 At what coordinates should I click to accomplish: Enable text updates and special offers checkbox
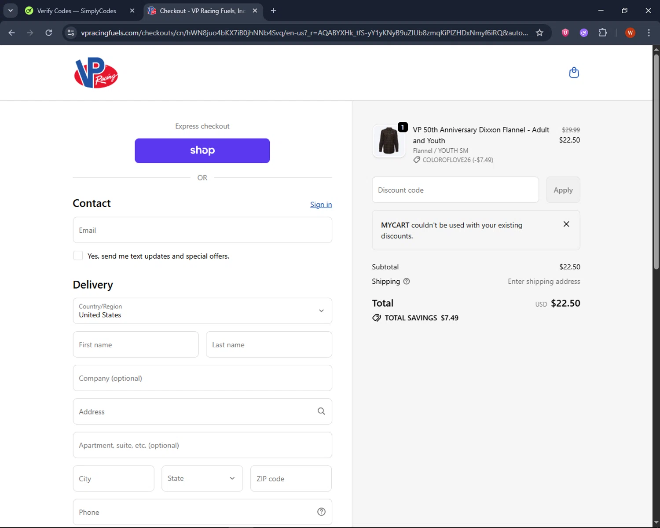click(78, 256)
